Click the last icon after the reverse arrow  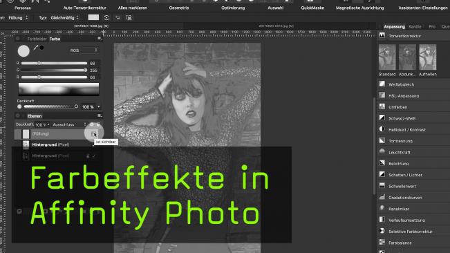(x=129, y=18)
